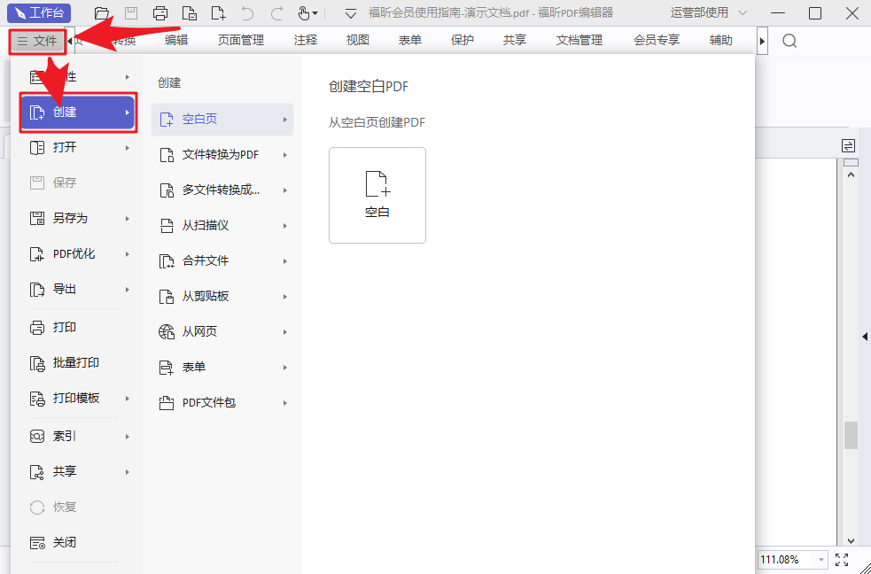The width and height of the screenshot is (871, 574).
Task: Click the fullscreen icon near the zoom level
Action: (842, 559)
